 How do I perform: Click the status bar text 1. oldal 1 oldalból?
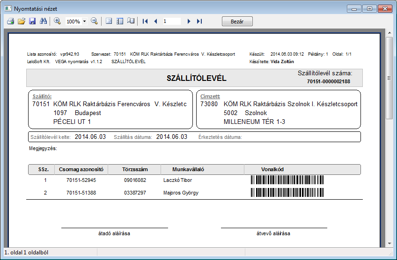point(26,253)
